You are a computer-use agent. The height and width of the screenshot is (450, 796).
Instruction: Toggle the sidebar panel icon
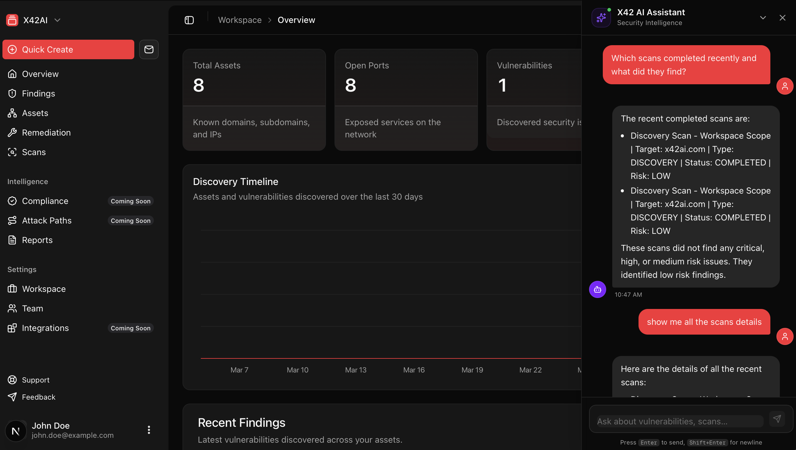click(189, 20)
